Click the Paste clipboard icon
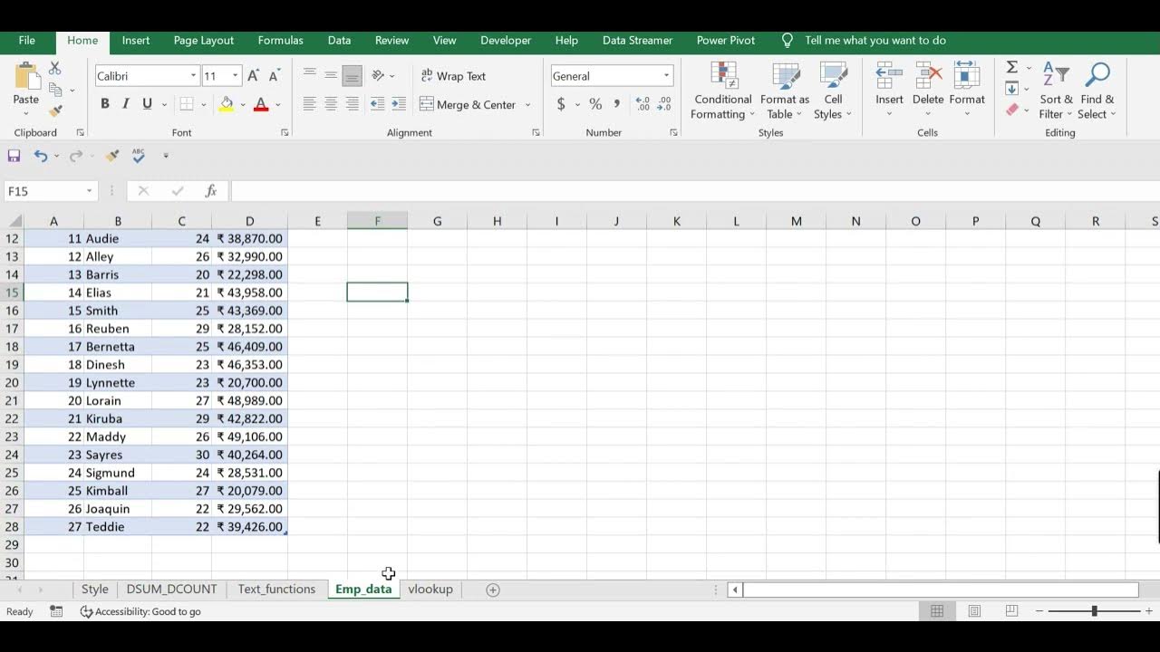This screenshot has height=652, width=1160. pyautogui.click(x=26, y=75)
